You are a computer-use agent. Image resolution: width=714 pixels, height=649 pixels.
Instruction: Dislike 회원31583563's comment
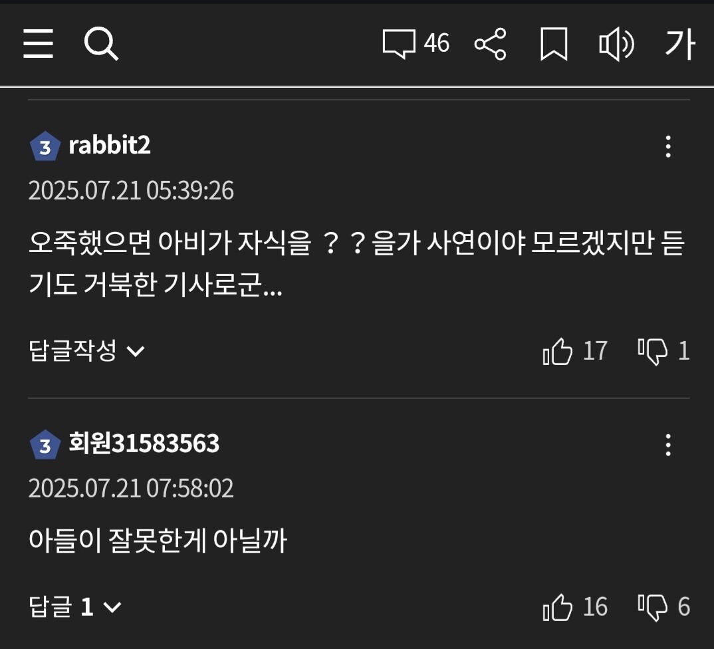pos(652,607)
